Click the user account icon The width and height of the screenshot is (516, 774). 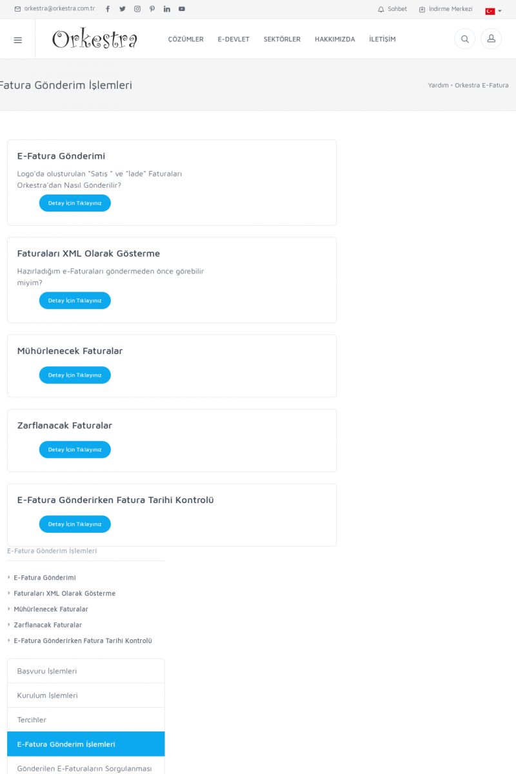491,39
